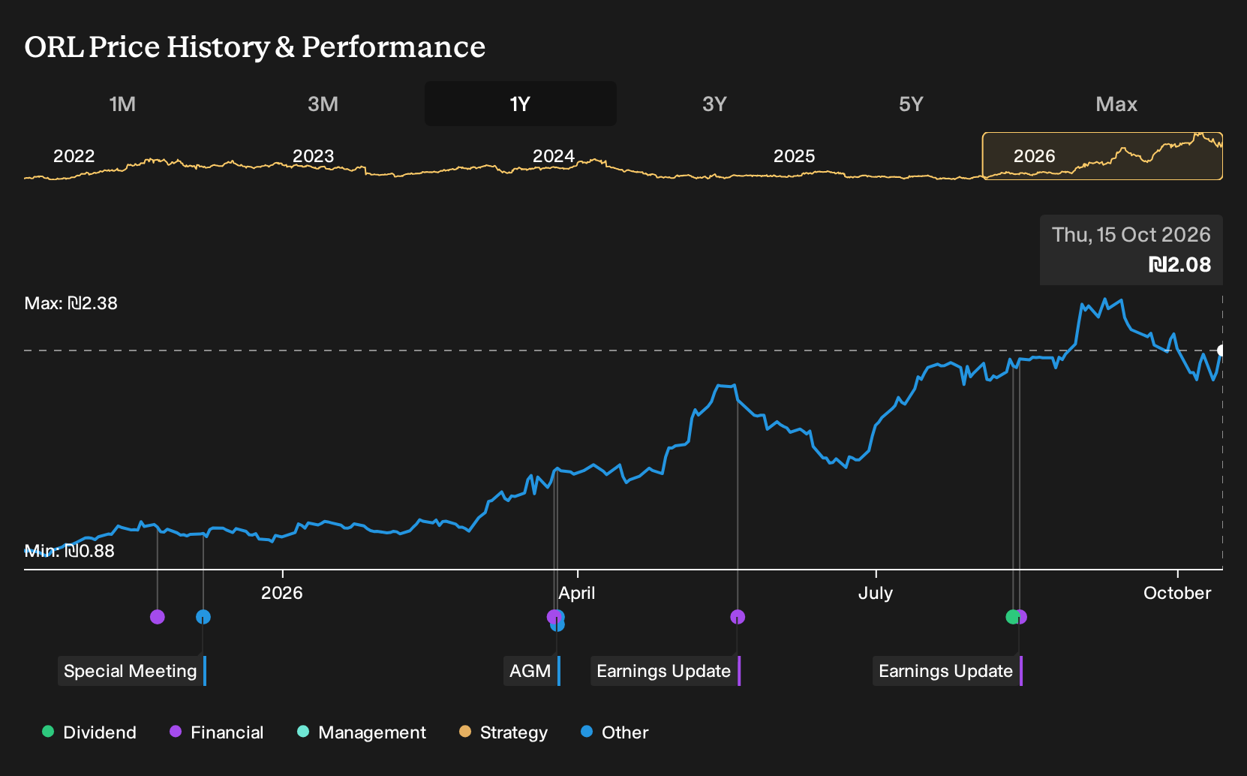
Task: Click the green Dividend event dot on the timeline
Action: coord(1012,617)
